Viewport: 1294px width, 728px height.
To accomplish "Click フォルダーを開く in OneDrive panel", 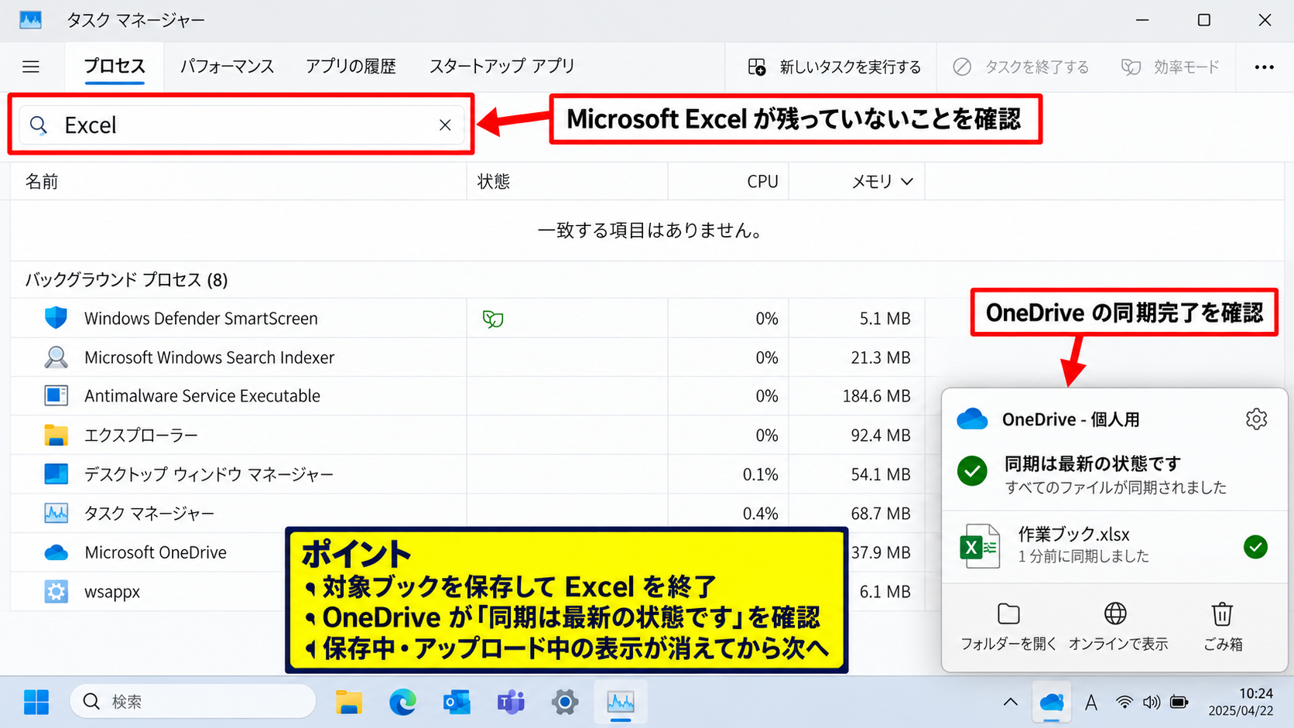I will [x=1008, y=627].
